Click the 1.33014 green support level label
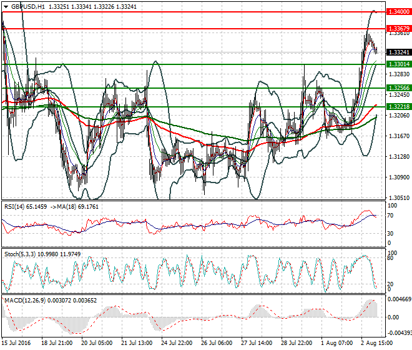 [399, 64]
